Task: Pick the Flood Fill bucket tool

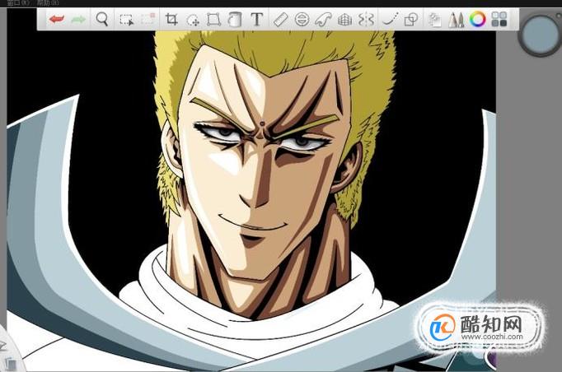Action: click(235, 19)
